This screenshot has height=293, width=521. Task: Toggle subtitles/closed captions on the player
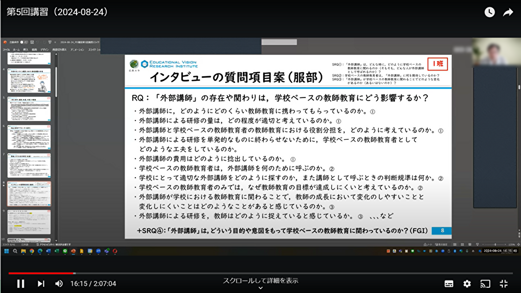coord(449,284)
